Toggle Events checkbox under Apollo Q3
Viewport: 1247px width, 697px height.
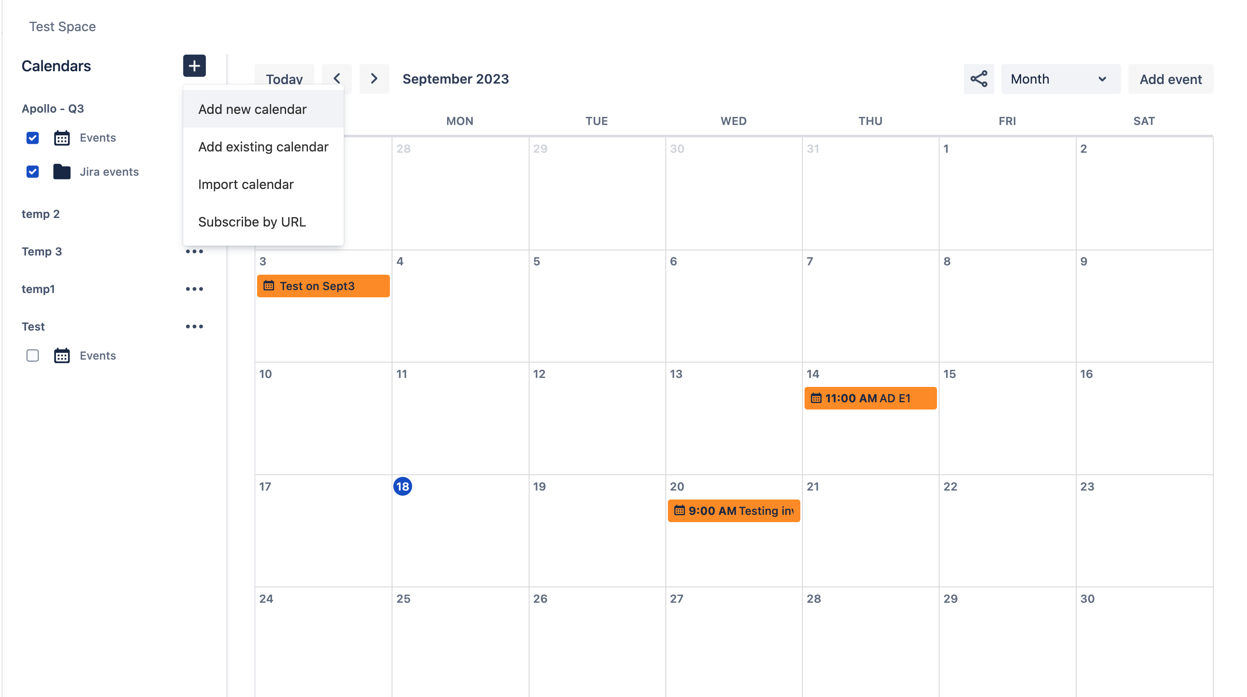point(32,136)
